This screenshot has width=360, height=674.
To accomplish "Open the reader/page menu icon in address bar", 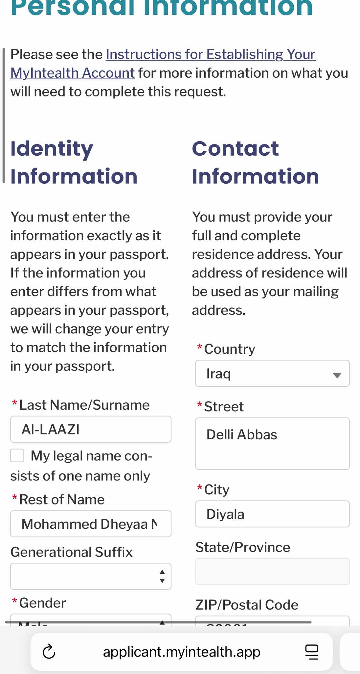I will 311,652.
